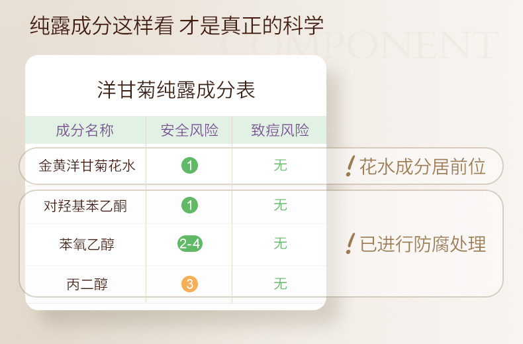Click the 金黄洋甘菊花水 ingredient name
The height and width of the screenshot is (344, 523).
tap(87, 166)
